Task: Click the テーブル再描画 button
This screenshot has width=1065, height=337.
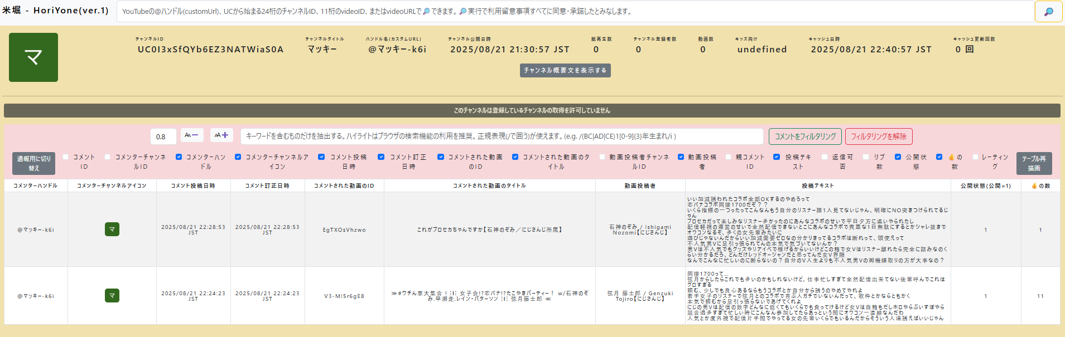Action: click(1034, 163)
